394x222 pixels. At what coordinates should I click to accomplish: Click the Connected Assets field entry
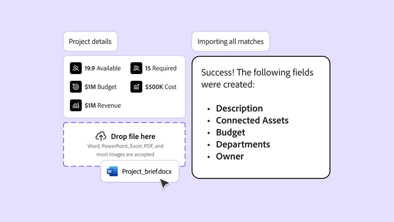coord(252,120)
